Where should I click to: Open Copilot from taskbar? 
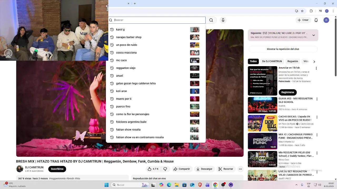161,185
